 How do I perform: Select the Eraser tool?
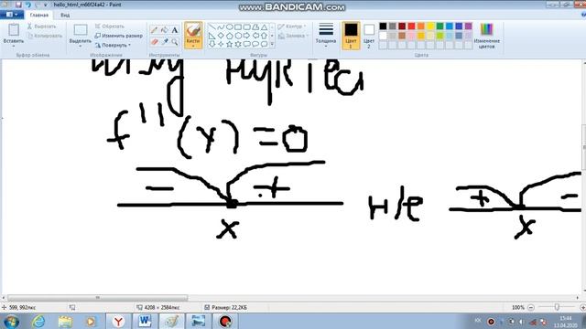[x=154, y=42]
